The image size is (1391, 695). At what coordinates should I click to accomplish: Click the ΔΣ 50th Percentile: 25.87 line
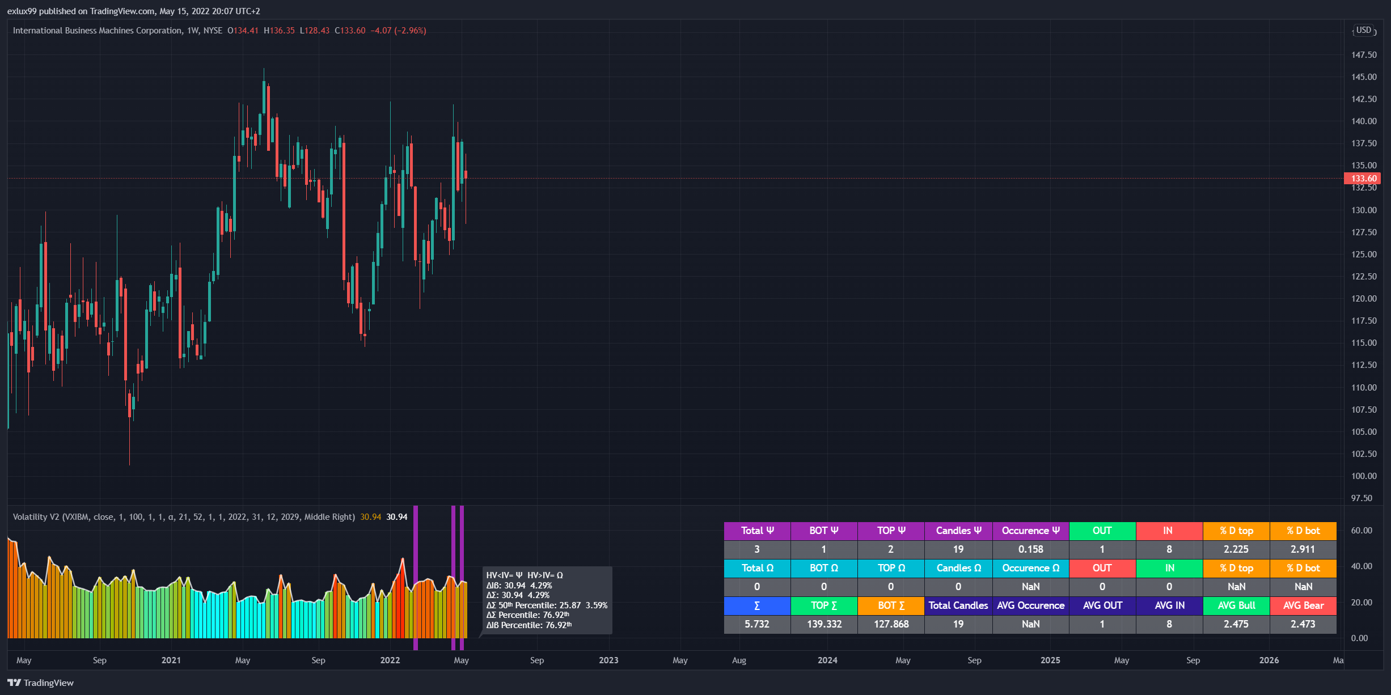pyautogui.click(x=547, y=605)
